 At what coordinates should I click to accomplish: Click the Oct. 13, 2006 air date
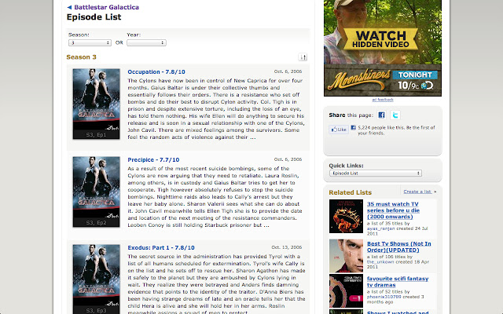tap(286, 247)
